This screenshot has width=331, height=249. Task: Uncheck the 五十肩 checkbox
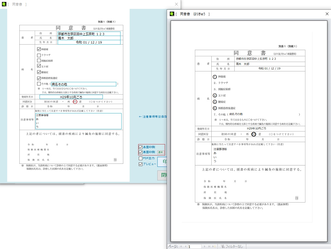pos(39,66)
